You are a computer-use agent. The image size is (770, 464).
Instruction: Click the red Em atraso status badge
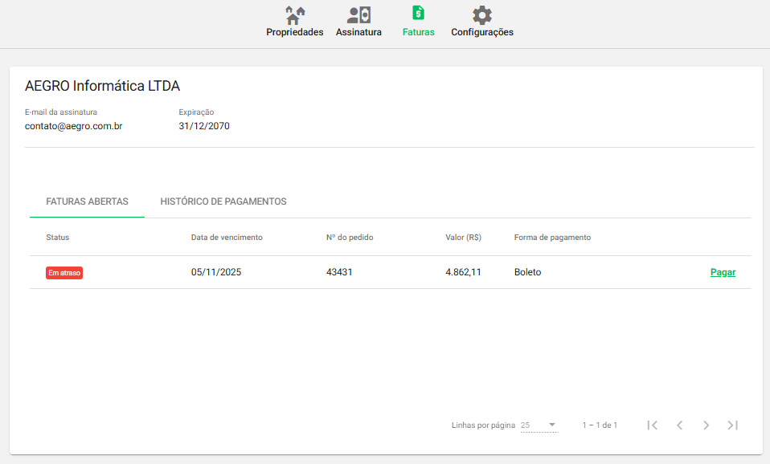pyautogui.click(x=64, y=273)
